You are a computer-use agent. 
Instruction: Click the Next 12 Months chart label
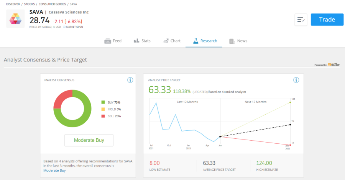[x=255, y=102]
